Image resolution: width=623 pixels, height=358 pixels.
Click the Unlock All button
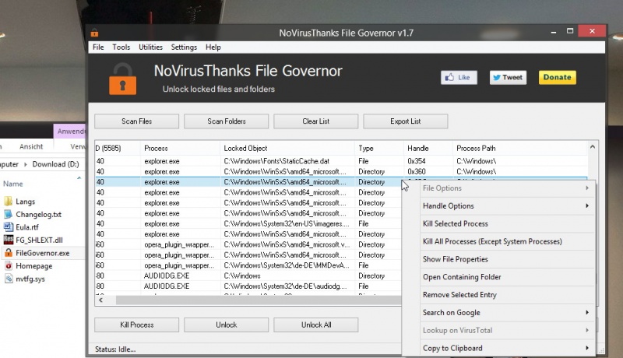316,325
